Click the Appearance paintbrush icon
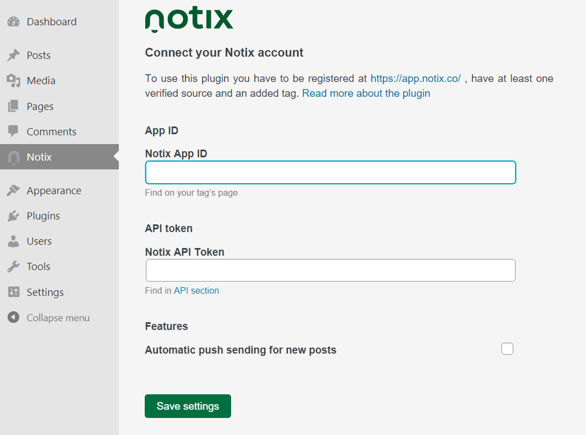This screenshot has height=435, width=586. (x=13, y=190)
